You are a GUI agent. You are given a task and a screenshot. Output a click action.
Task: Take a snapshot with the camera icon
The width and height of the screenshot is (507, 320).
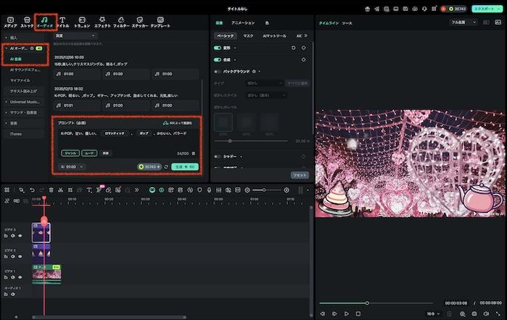(474, 314)
